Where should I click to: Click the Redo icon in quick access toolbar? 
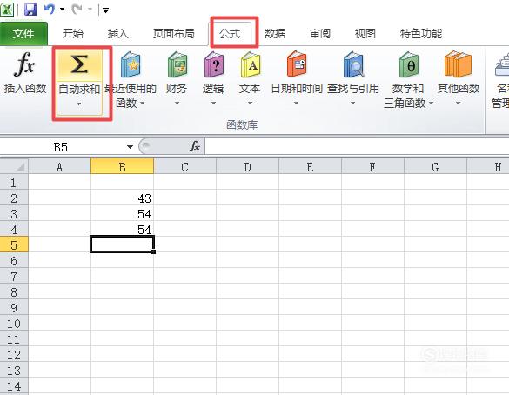pos(77,9)
